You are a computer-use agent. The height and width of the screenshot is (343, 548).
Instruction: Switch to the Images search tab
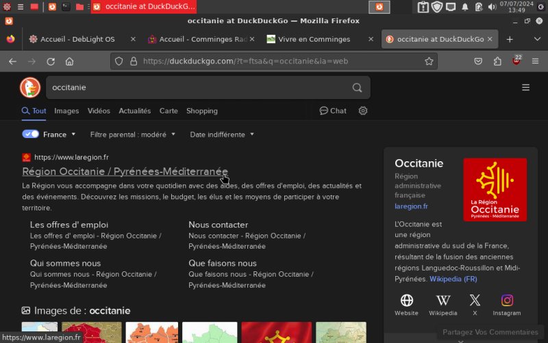pyautogui.click(x=66, y=111)
